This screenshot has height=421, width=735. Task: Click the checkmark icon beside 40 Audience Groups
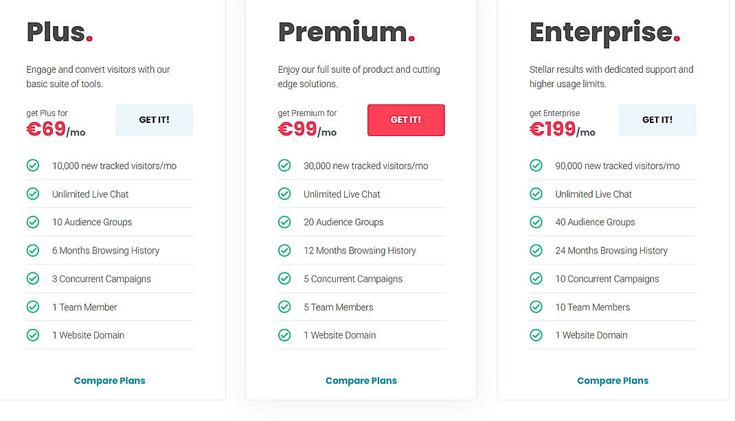[536, 222]
